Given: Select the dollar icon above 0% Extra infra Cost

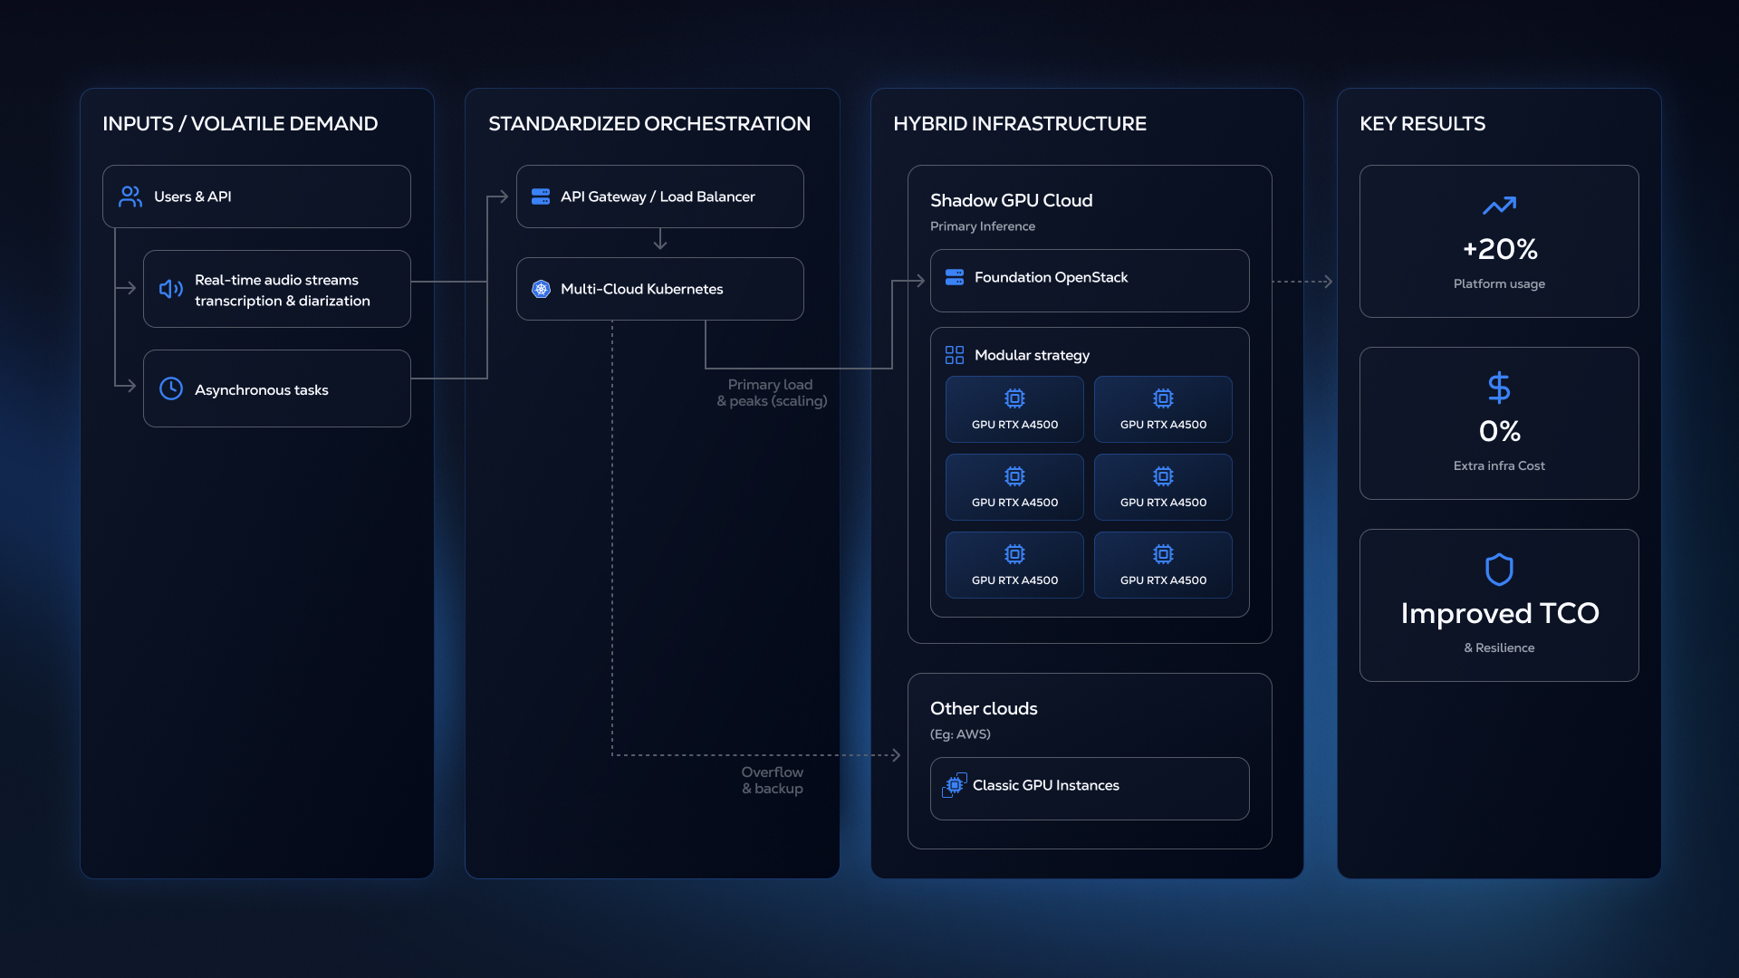Looking at the screenshot, I should click(1499, 388).
